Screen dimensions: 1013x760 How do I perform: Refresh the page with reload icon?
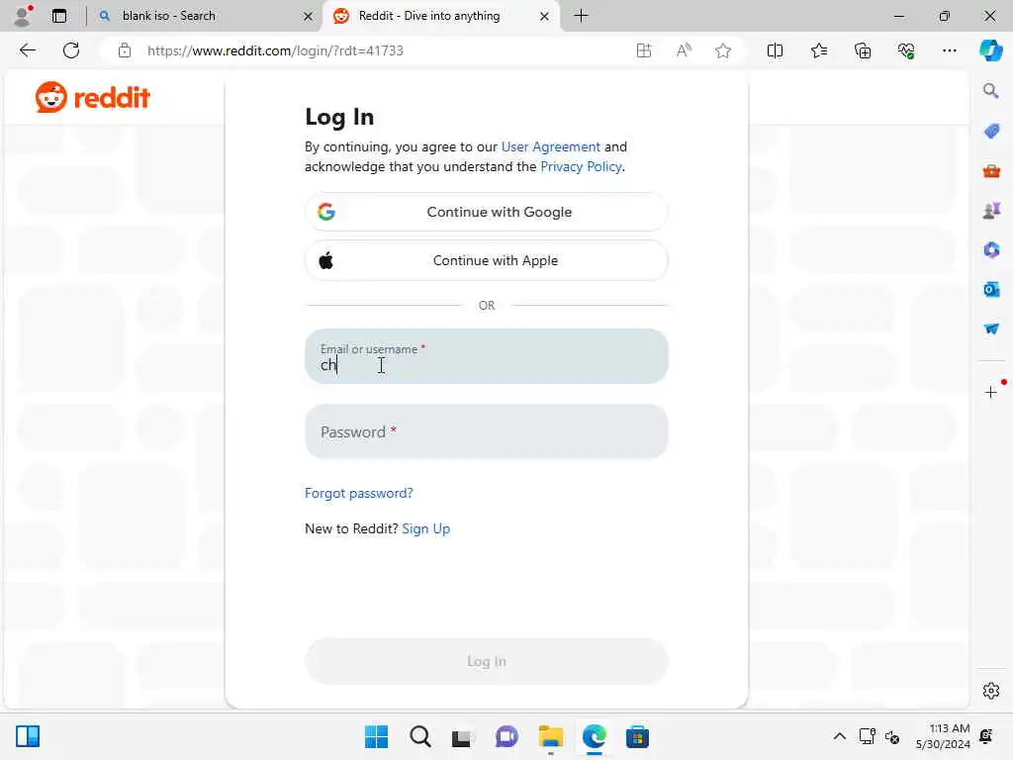coord(71,50)
